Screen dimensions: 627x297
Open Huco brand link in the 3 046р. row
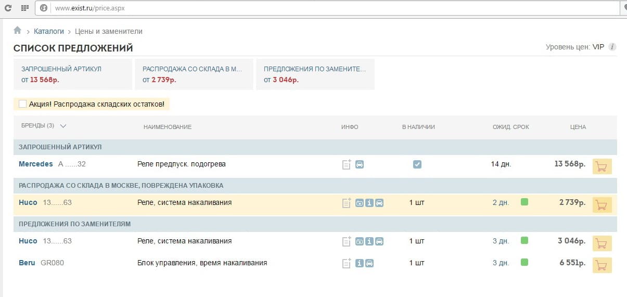[x=28, y=241]
